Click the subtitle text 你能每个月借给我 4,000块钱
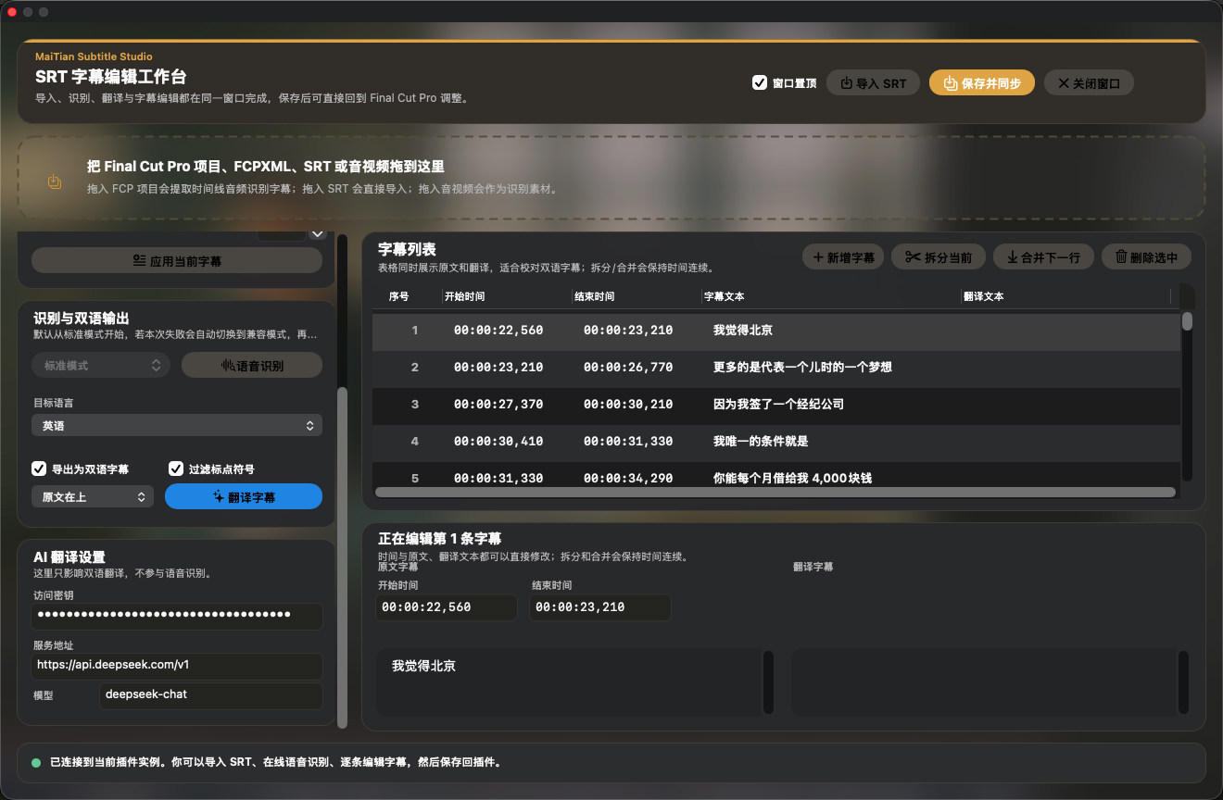This screenshot has width=1223, height=800. (792, 479)
